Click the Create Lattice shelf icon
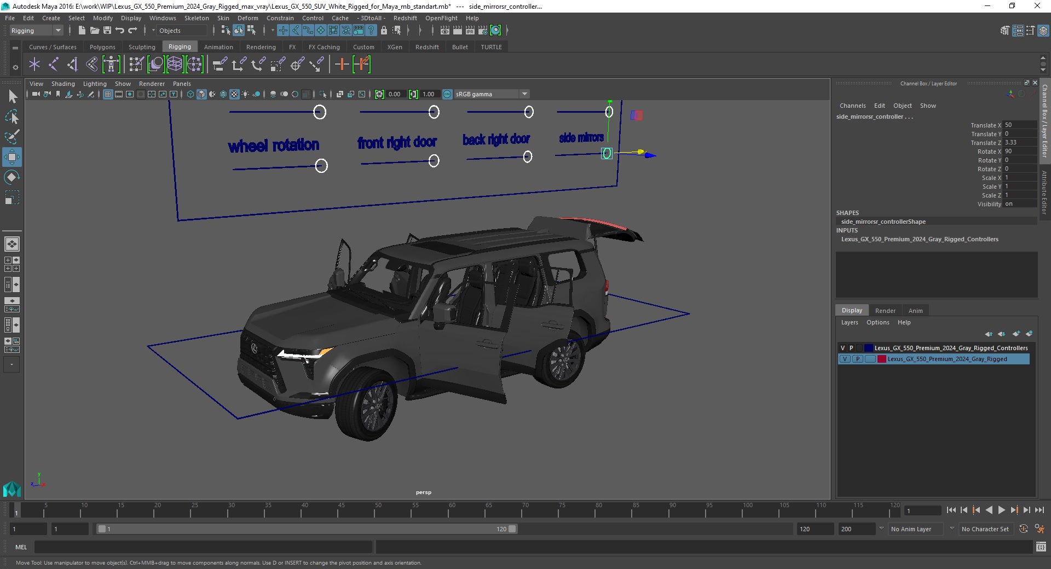1051x569 pixels. coord(175,65)
